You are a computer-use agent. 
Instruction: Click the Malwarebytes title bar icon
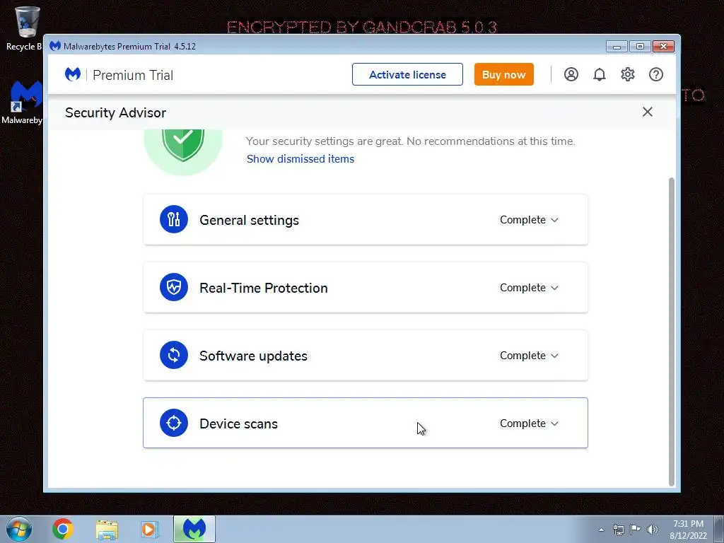55,46
